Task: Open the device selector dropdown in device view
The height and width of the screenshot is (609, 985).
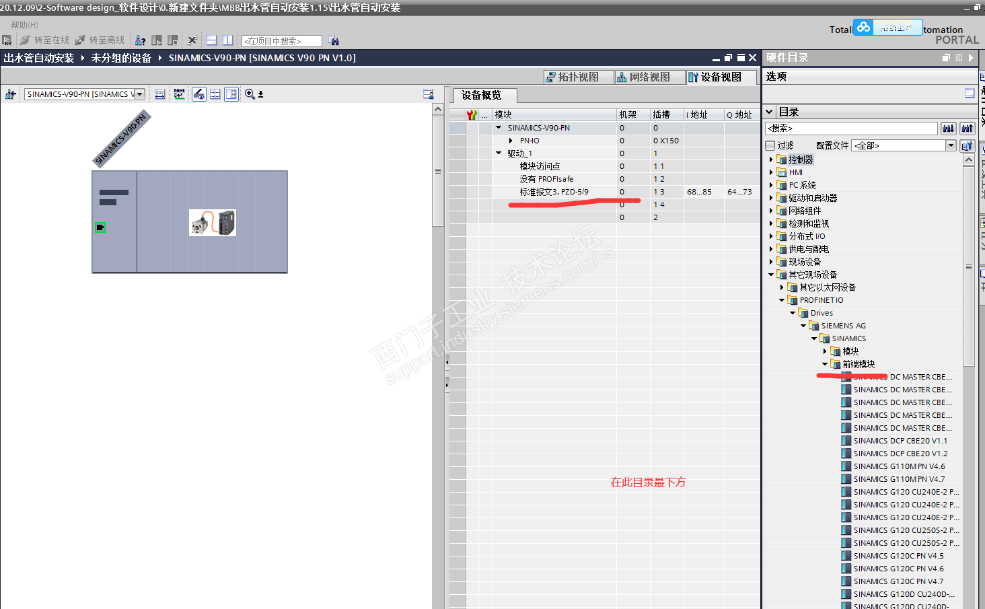Action: point(140,94)
